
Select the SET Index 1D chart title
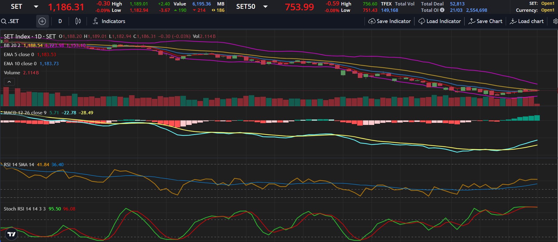[x=30, y=36]
